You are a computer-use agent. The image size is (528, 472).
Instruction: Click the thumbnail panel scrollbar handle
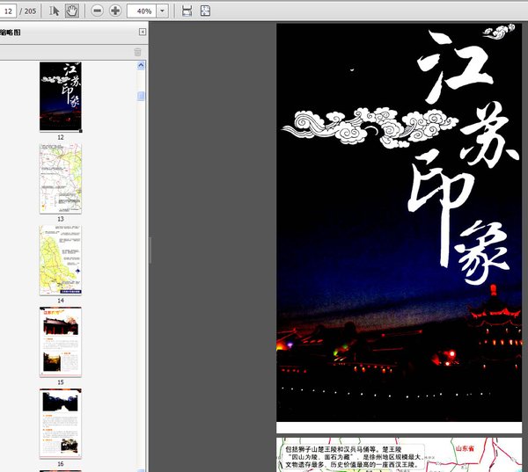[x=141, y=96]
